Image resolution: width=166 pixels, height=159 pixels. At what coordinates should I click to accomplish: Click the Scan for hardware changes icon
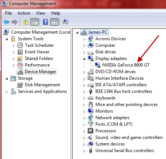click(65, 22)
